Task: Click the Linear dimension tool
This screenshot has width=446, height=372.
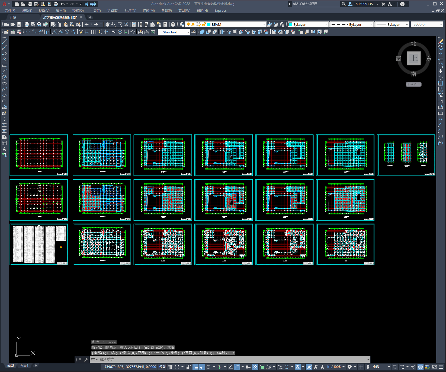Action: tap(28, 32)
